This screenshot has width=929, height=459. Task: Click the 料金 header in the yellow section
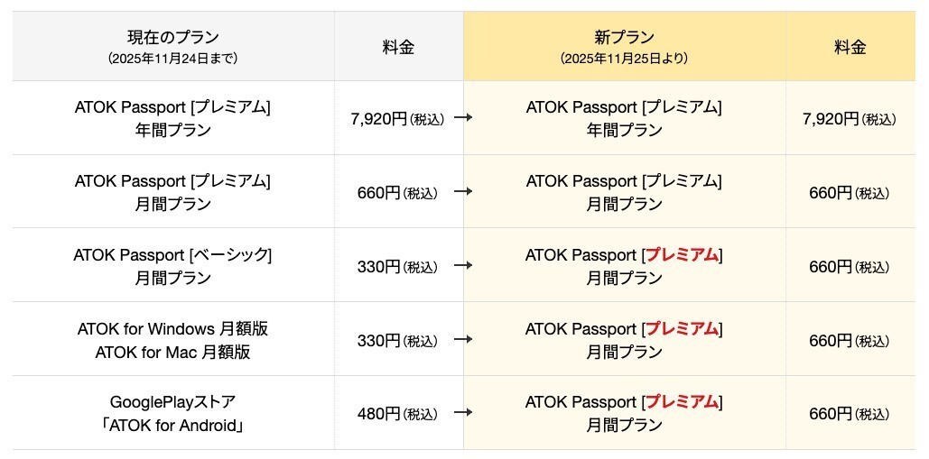tap(850, 47)
